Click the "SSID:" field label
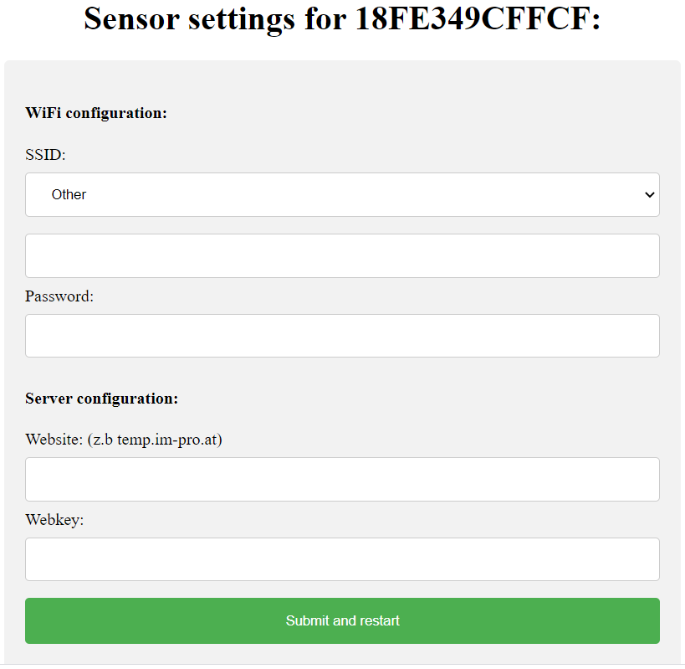The height and width of the screenshot is (669, 685). click(x=45, y=155)
